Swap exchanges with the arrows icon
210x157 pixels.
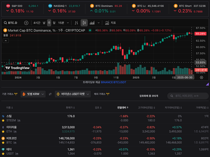point(50,94)
